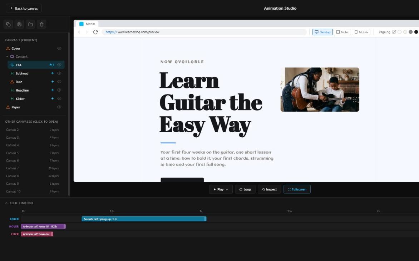Collapse the timeline with Hide Timeline
Image resolution: width=419 pixels, height=261 pixels.
19,203
